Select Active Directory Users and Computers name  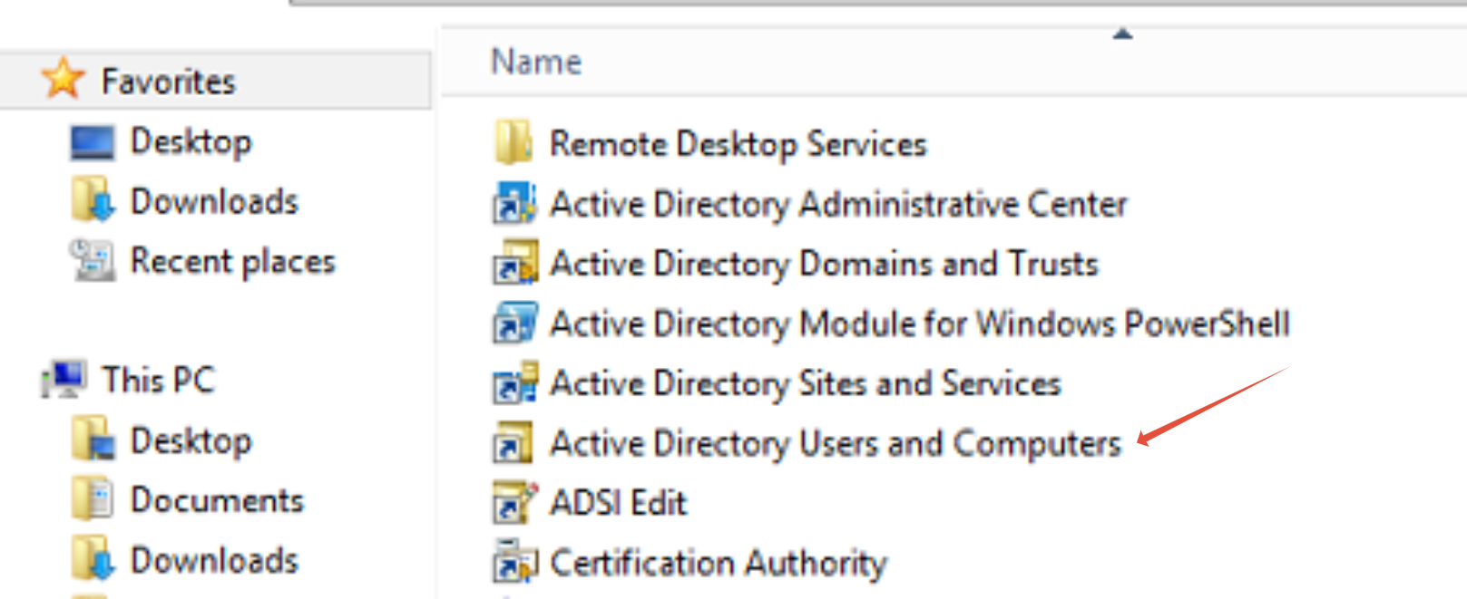coord(836,444)
